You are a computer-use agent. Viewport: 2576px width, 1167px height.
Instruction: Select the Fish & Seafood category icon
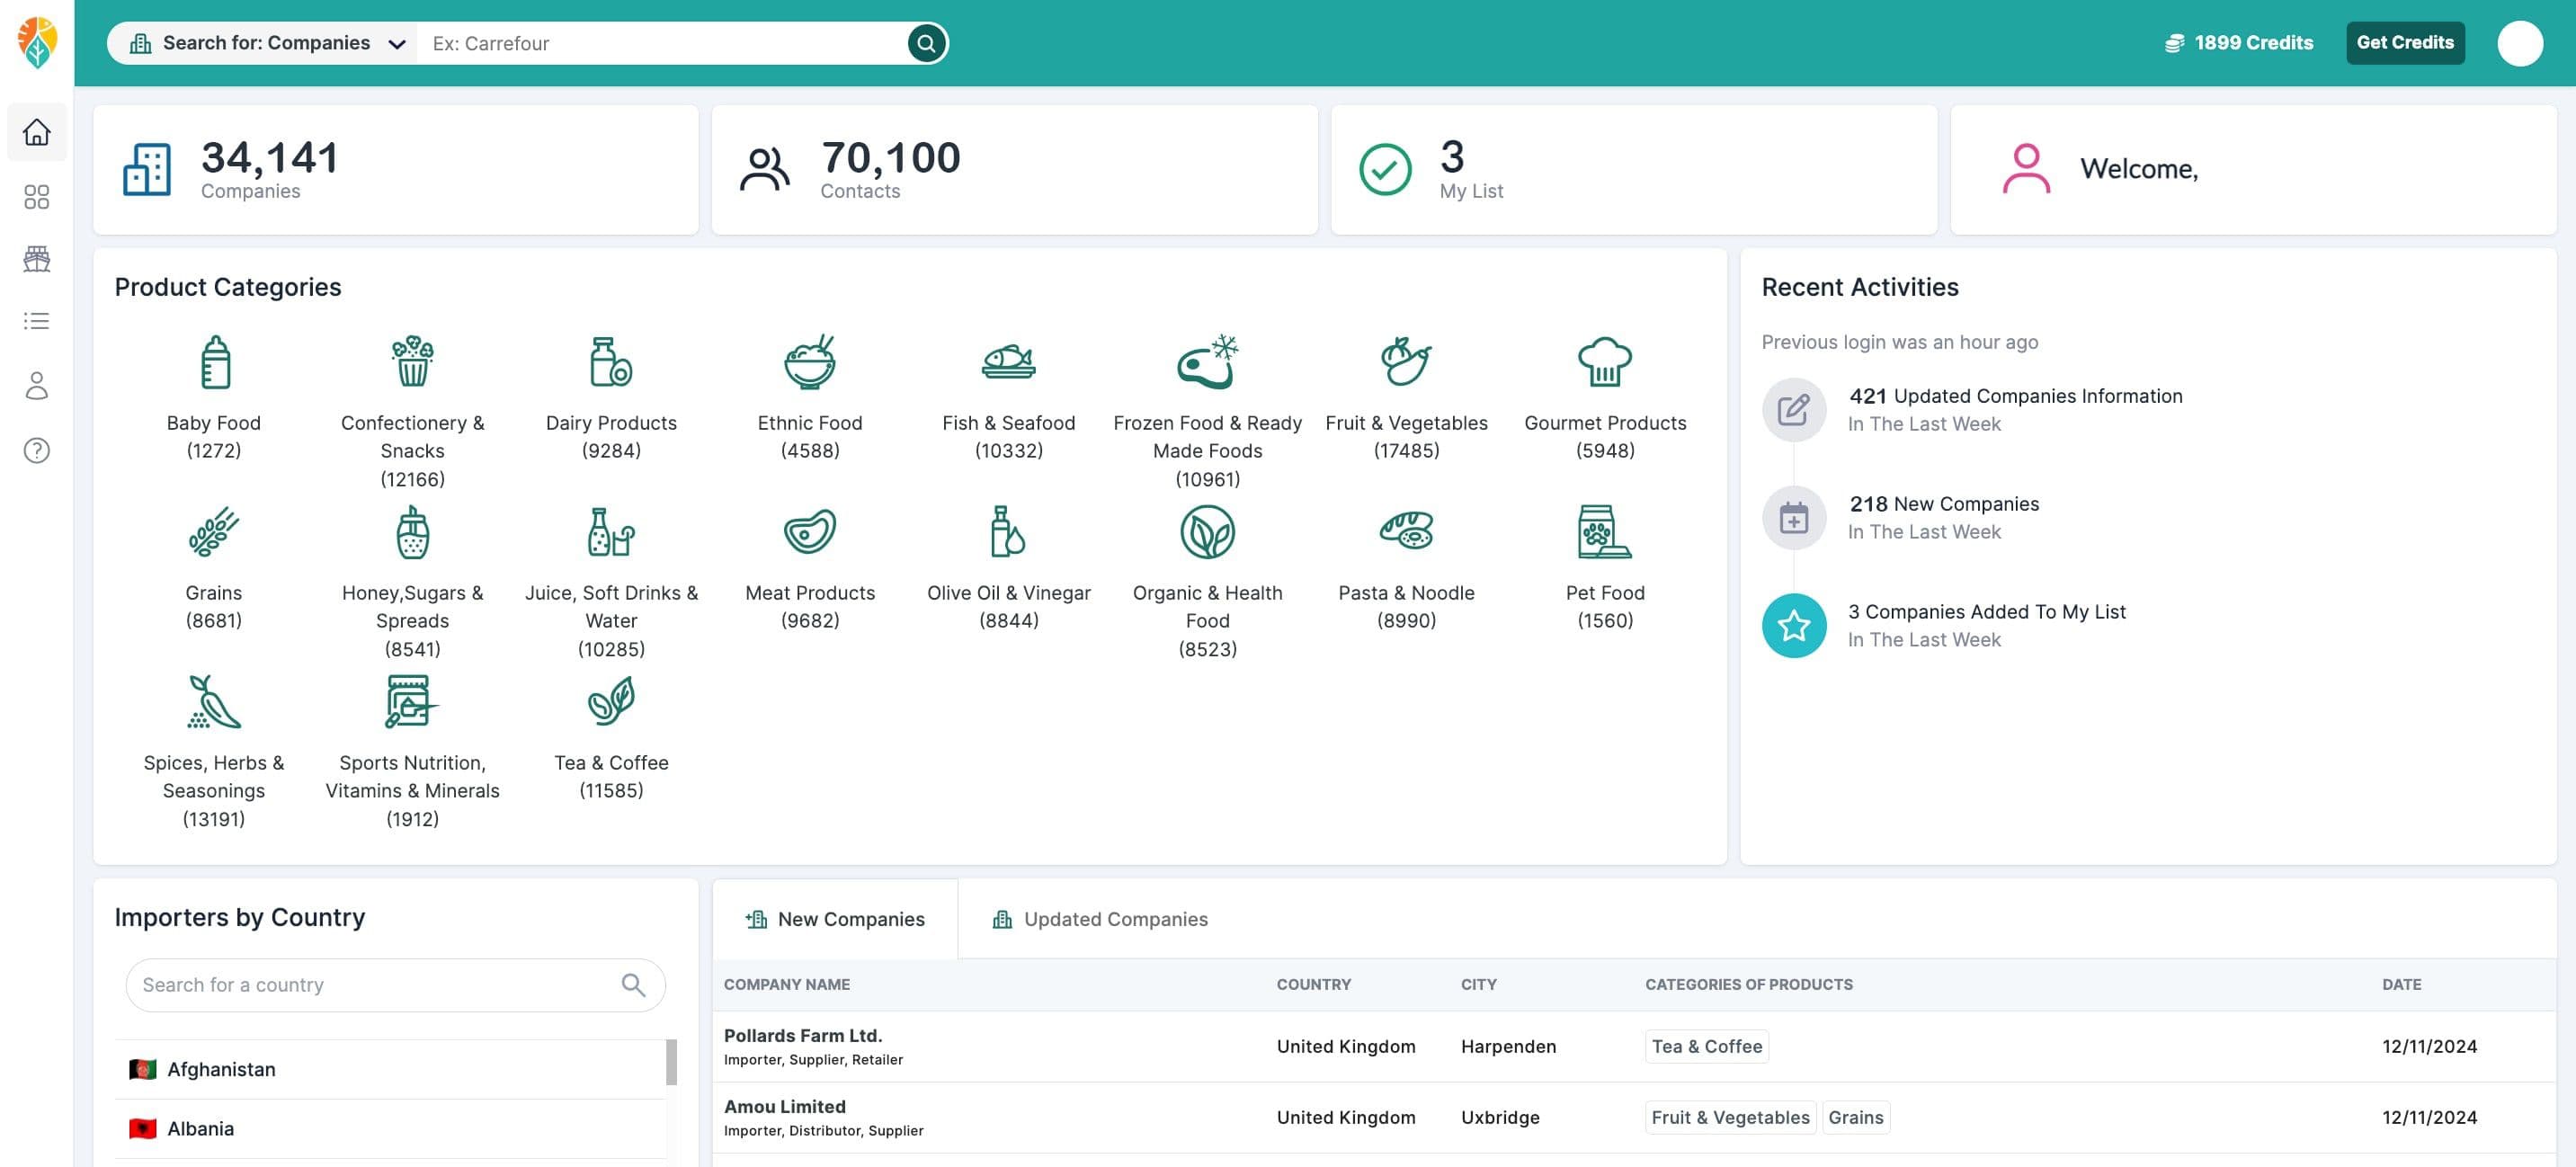[1008, 361]
